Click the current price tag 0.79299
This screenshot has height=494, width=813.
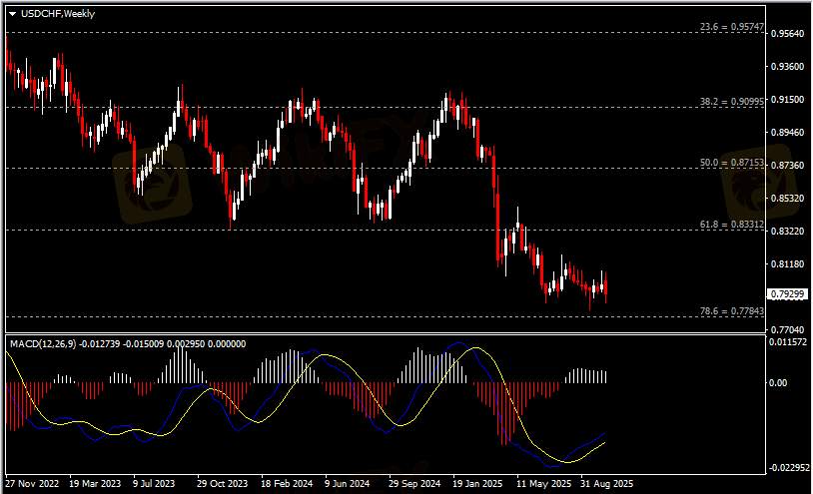(787, 294)
